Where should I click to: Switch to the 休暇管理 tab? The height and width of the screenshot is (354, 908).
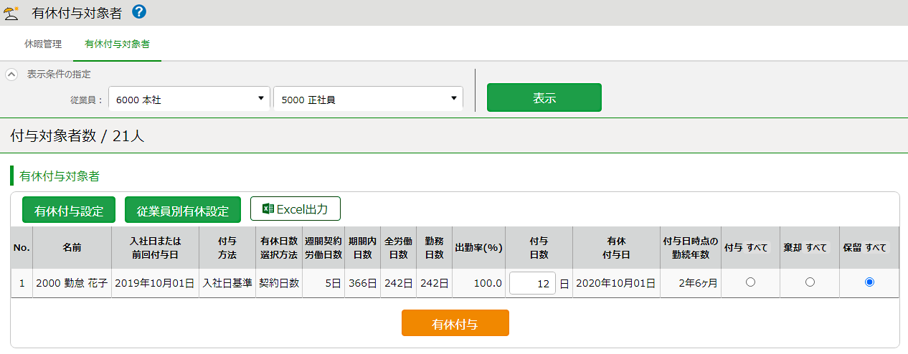pos(43,44)
